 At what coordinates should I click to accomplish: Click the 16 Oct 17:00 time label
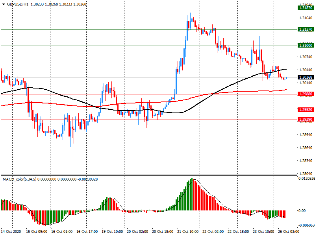[x=88, y=232]
